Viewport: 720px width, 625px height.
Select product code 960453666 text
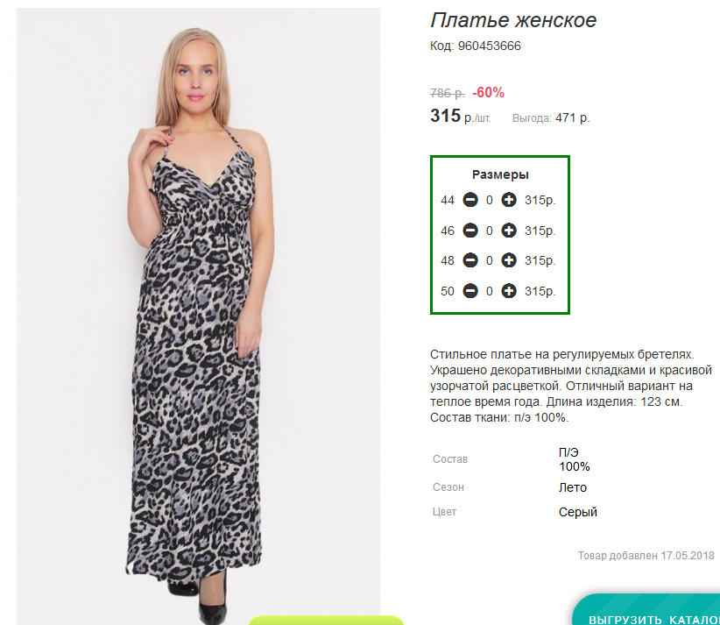(489, 46)
